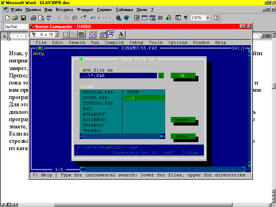The height and width of the screenshot is (207, 276).
Task: Open the filename history arrow button
Action: 161,76
